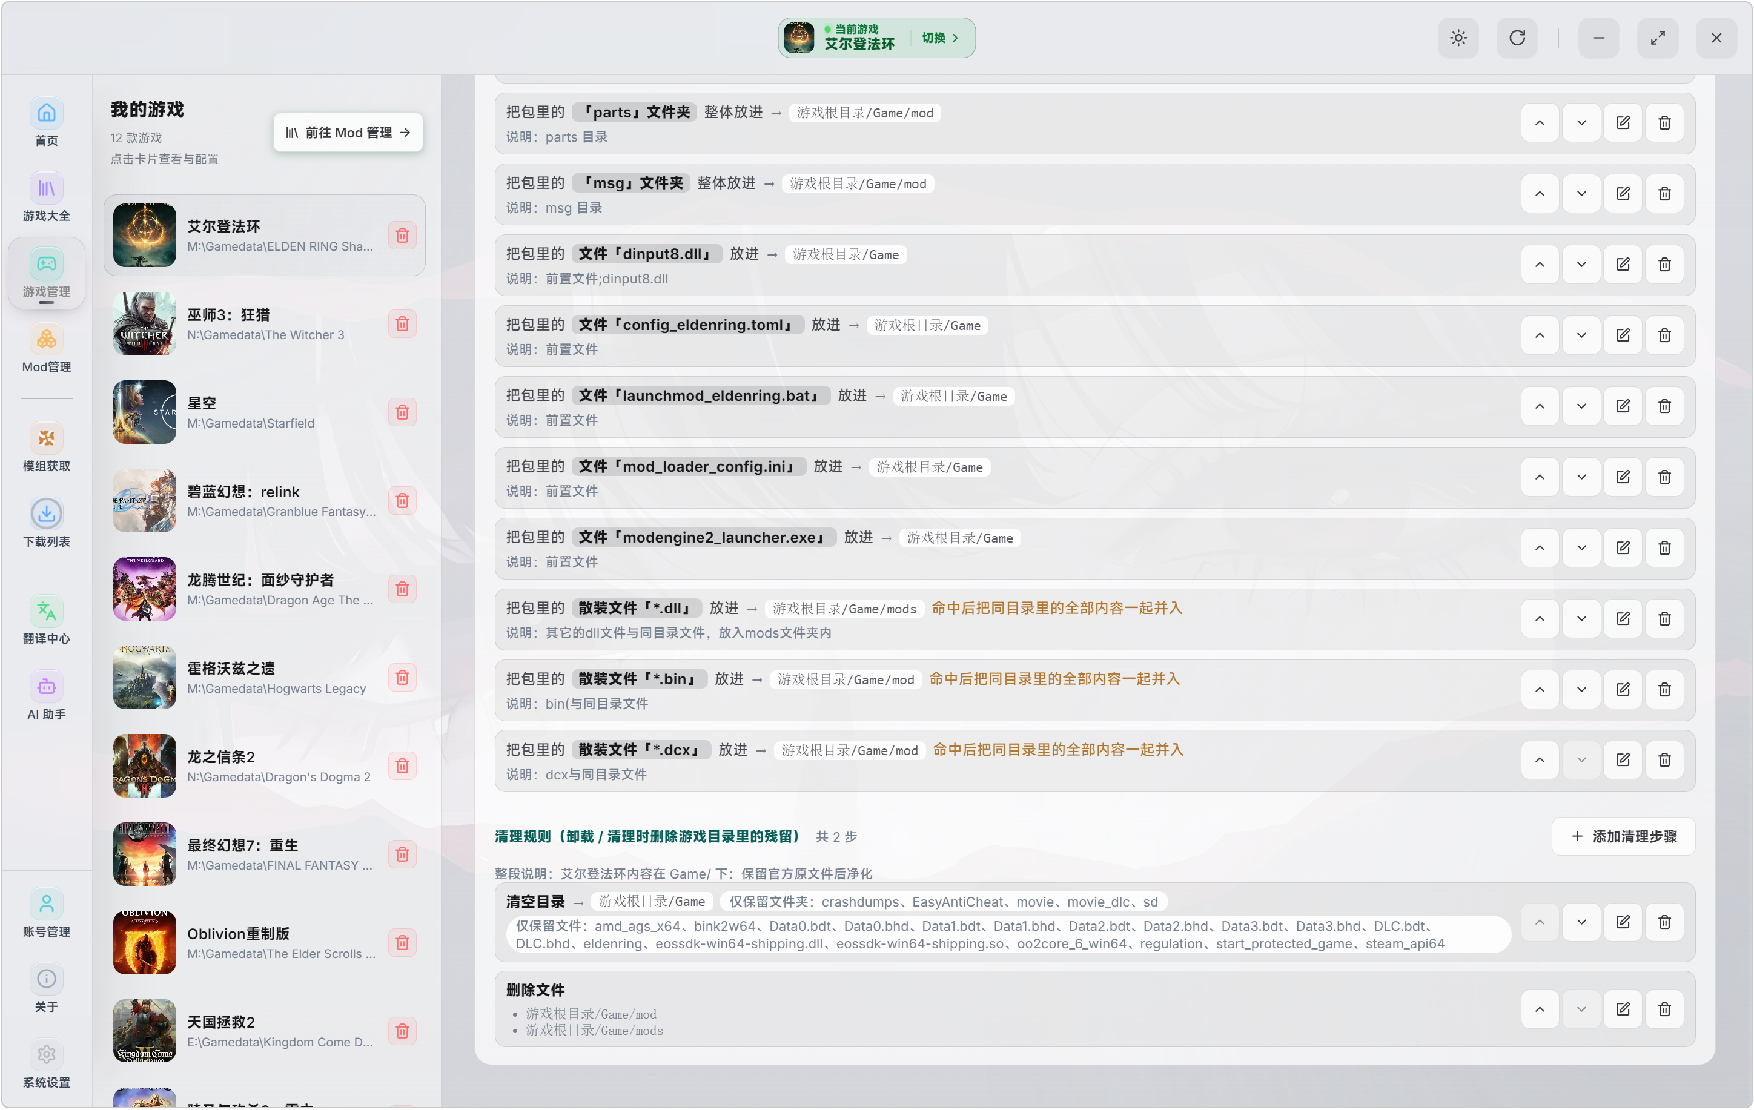
Task: Open 游戏大全 game library
Action: tap(47, 197)
